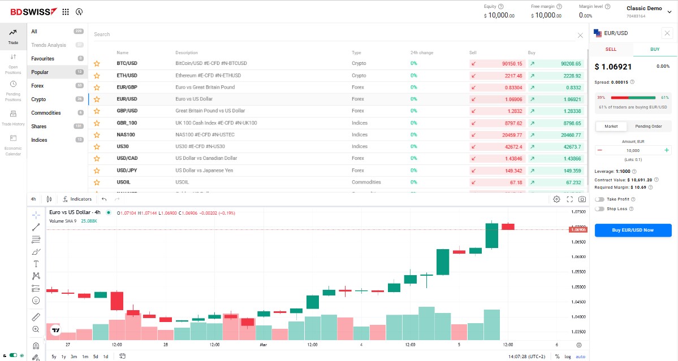
Task: Open the chart timezone selector UTC+2
Action: pos(526,356)
